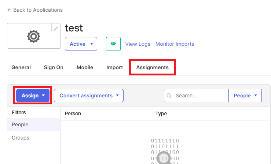Screen dimensions: 271x164
Task: Click the pencil edit logo icon
Action: (x=56, y=28)
